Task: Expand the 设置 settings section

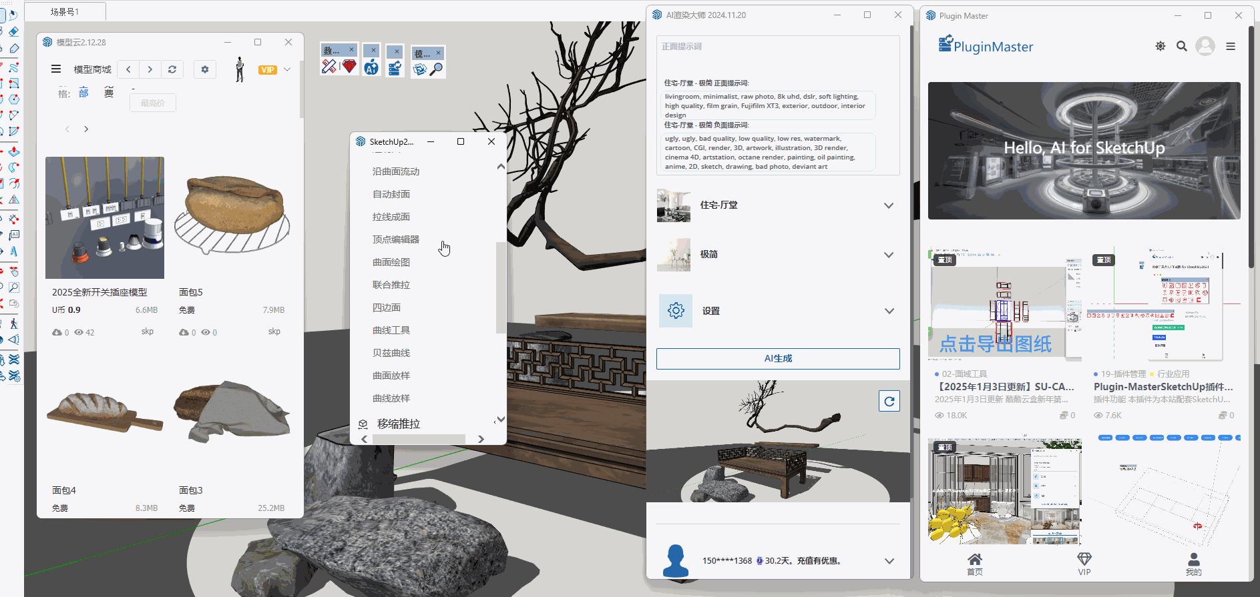Action: 888,311
